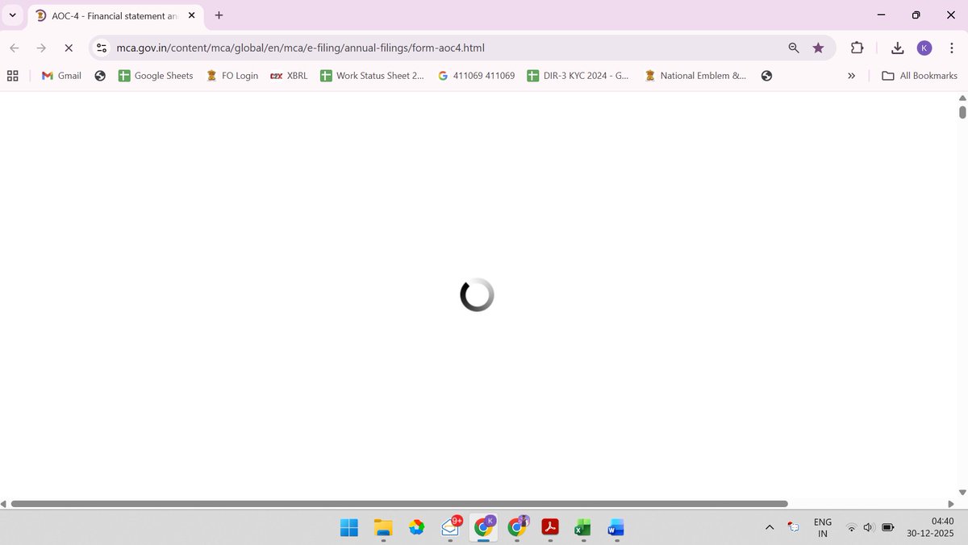The height and width of the screenshot is (545, 968).
Task: Click the bookmark star icon
Action: 818,48
